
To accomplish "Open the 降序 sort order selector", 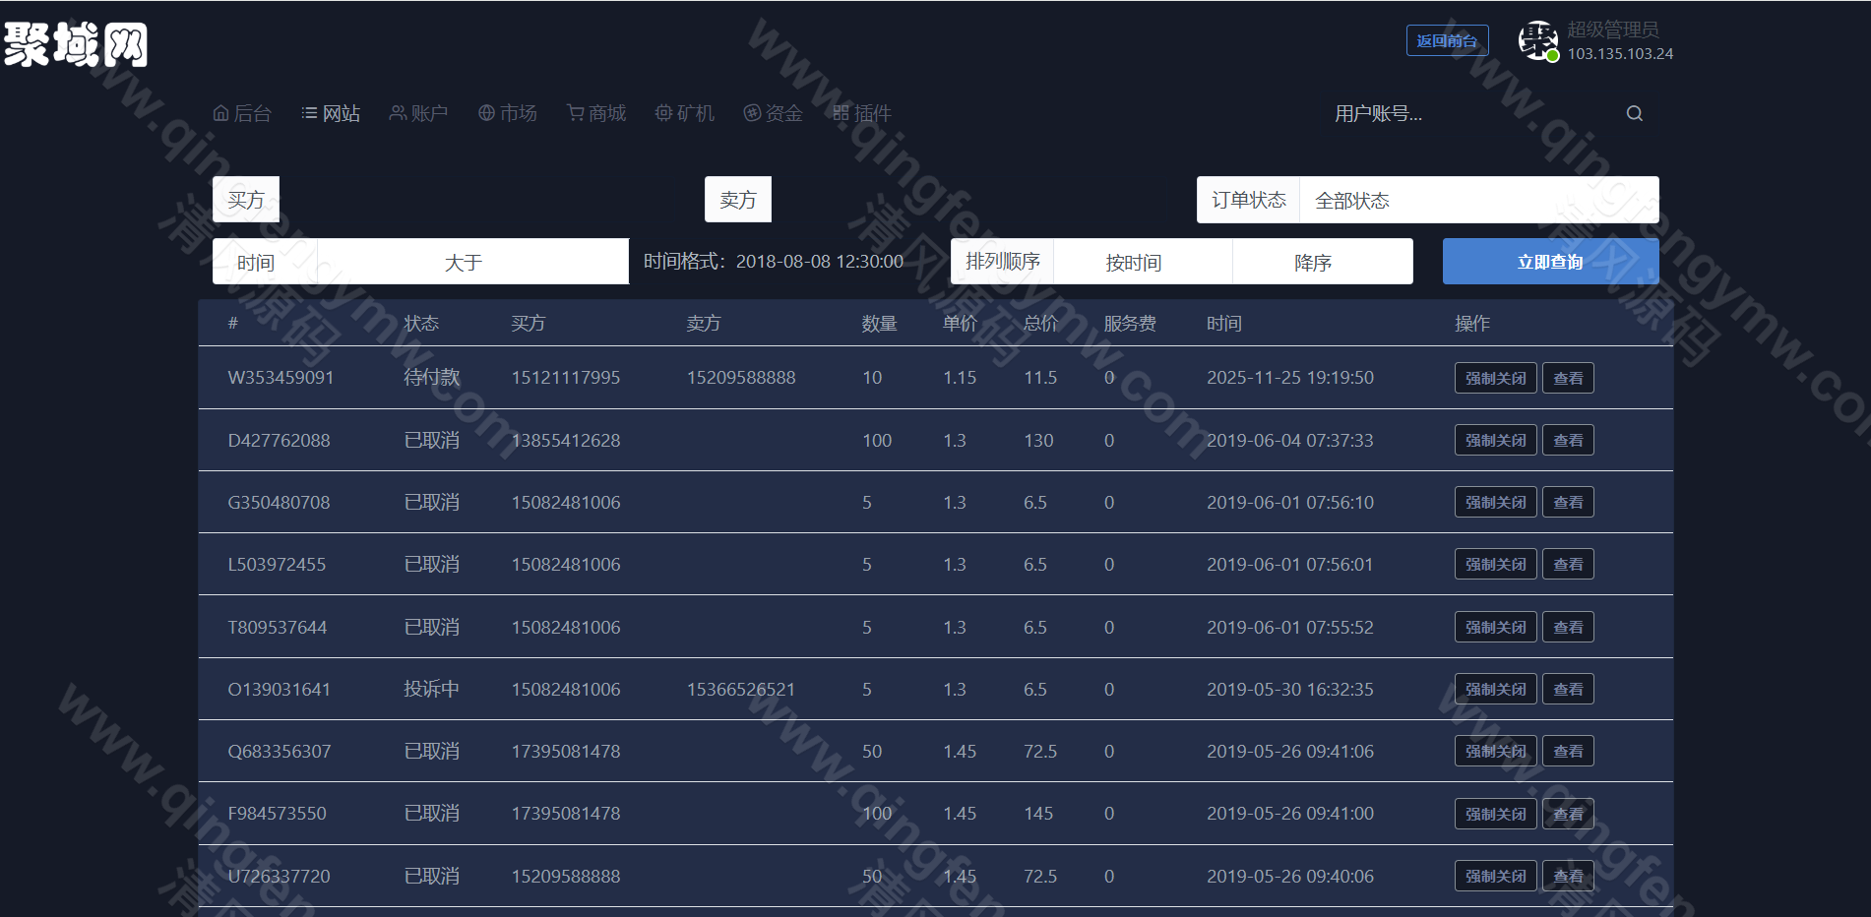I will (x=1312, y=261).
